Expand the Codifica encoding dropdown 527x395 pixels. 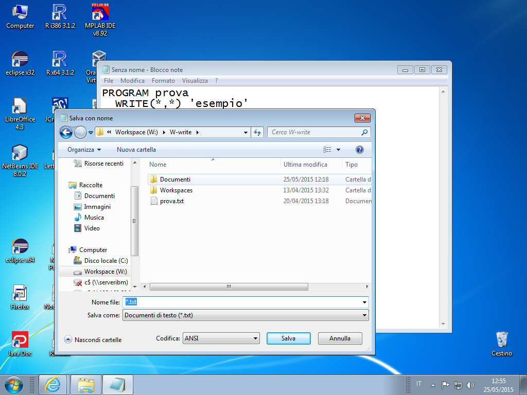[x=221, y=338]
